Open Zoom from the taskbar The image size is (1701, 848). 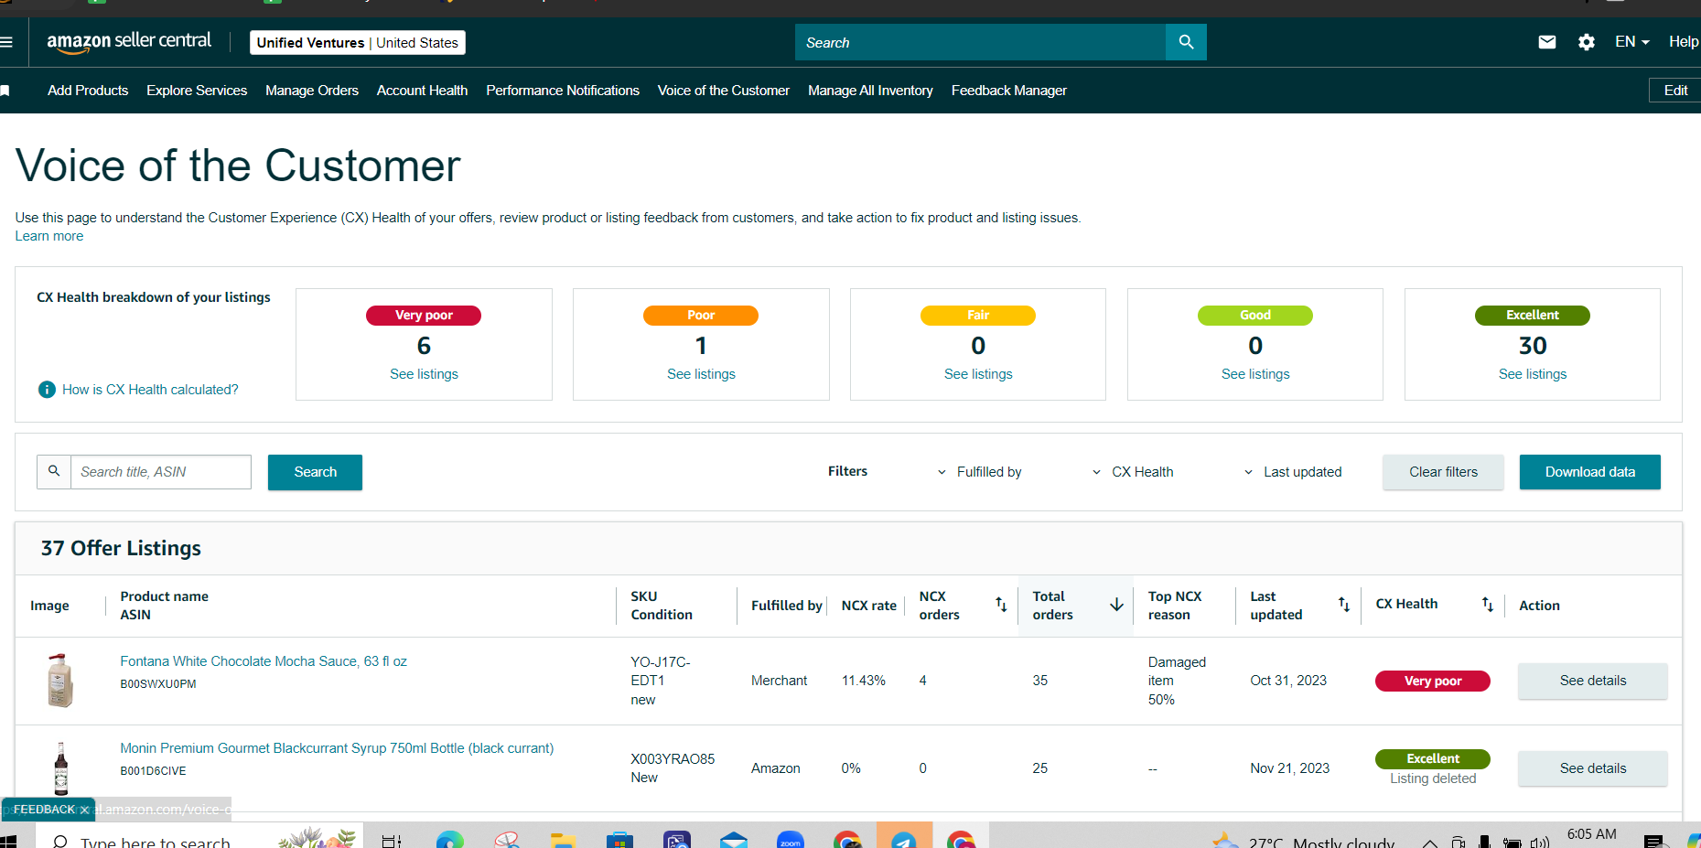(x=791, y=839)
